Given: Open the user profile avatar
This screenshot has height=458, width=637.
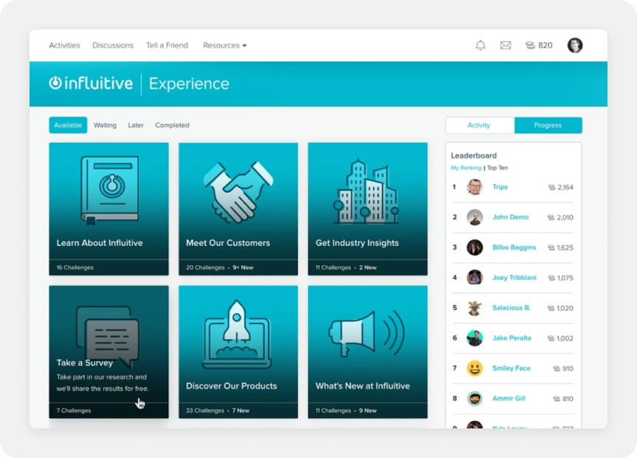Looking at the screenshot, I should (x=575, y=45).
